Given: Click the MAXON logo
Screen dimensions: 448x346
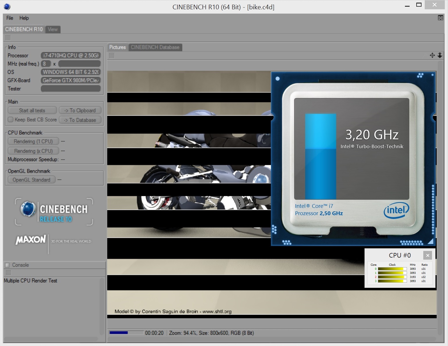Looking at the screenshot, I should 31,240.
